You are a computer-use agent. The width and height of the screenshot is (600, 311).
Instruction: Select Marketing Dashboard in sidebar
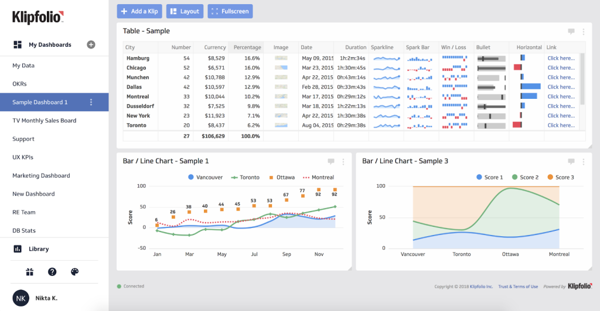point(41,175)
